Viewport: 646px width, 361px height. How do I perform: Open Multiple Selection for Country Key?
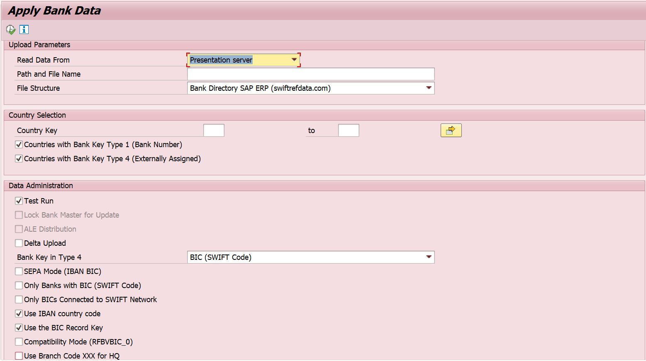tap(451, 130)
